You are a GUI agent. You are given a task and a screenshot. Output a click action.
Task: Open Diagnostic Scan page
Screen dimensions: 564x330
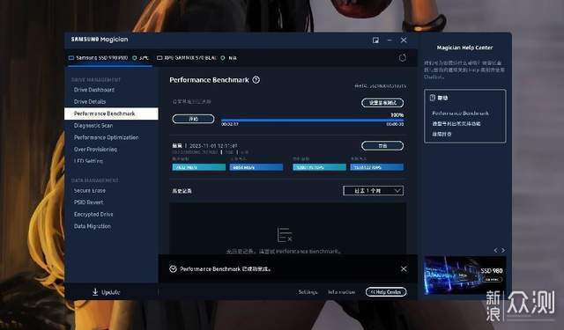pos(93,125)
